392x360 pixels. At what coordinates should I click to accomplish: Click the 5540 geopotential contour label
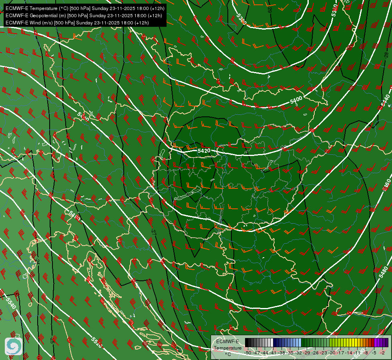click(x=11, y=303)
